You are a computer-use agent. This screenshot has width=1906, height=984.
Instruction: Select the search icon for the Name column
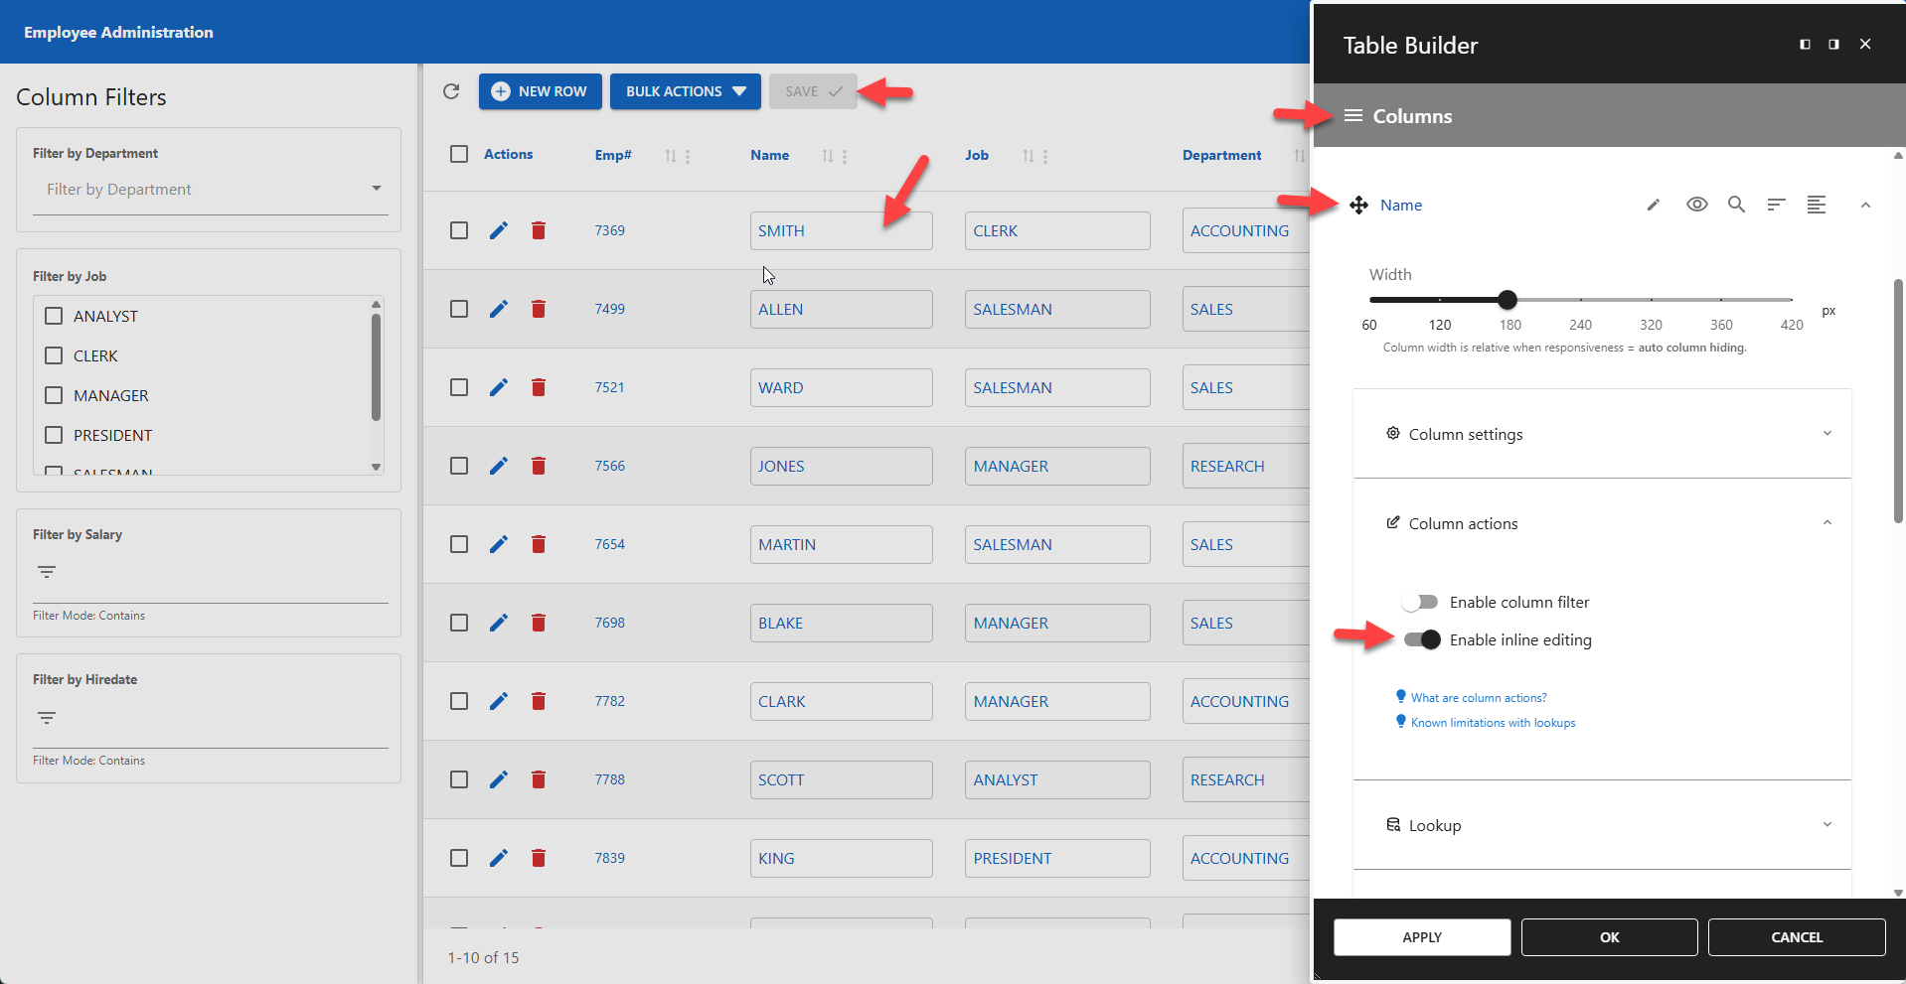(1736, 205)
